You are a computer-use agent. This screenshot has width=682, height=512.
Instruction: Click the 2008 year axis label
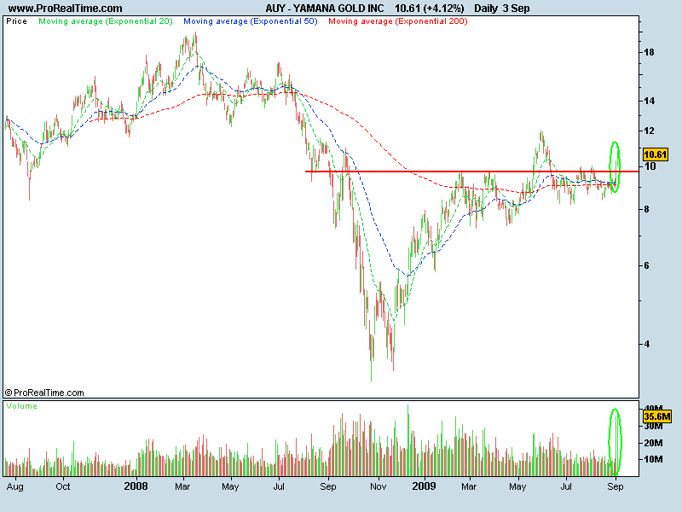[136, 486]
